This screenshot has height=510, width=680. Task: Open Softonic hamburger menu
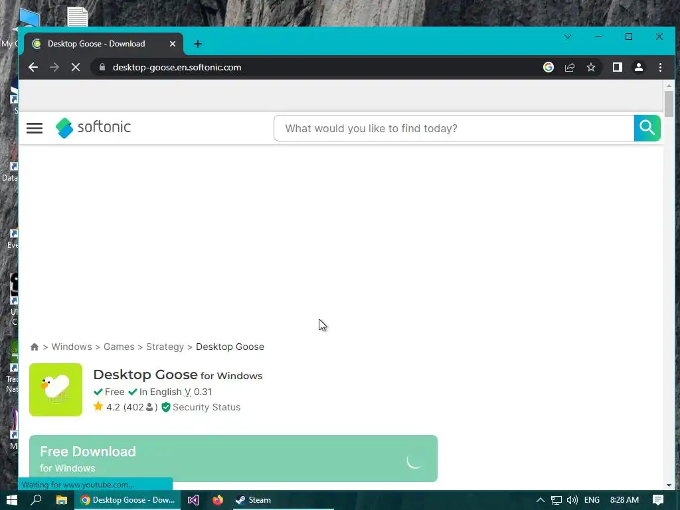(35, 128)
